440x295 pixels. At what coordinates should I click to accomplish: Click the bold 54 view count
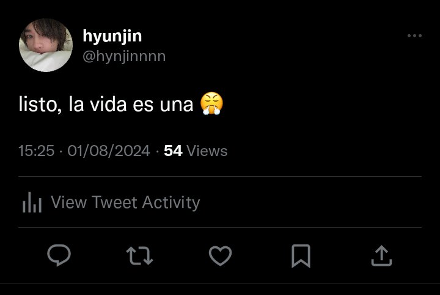[173, 151]
